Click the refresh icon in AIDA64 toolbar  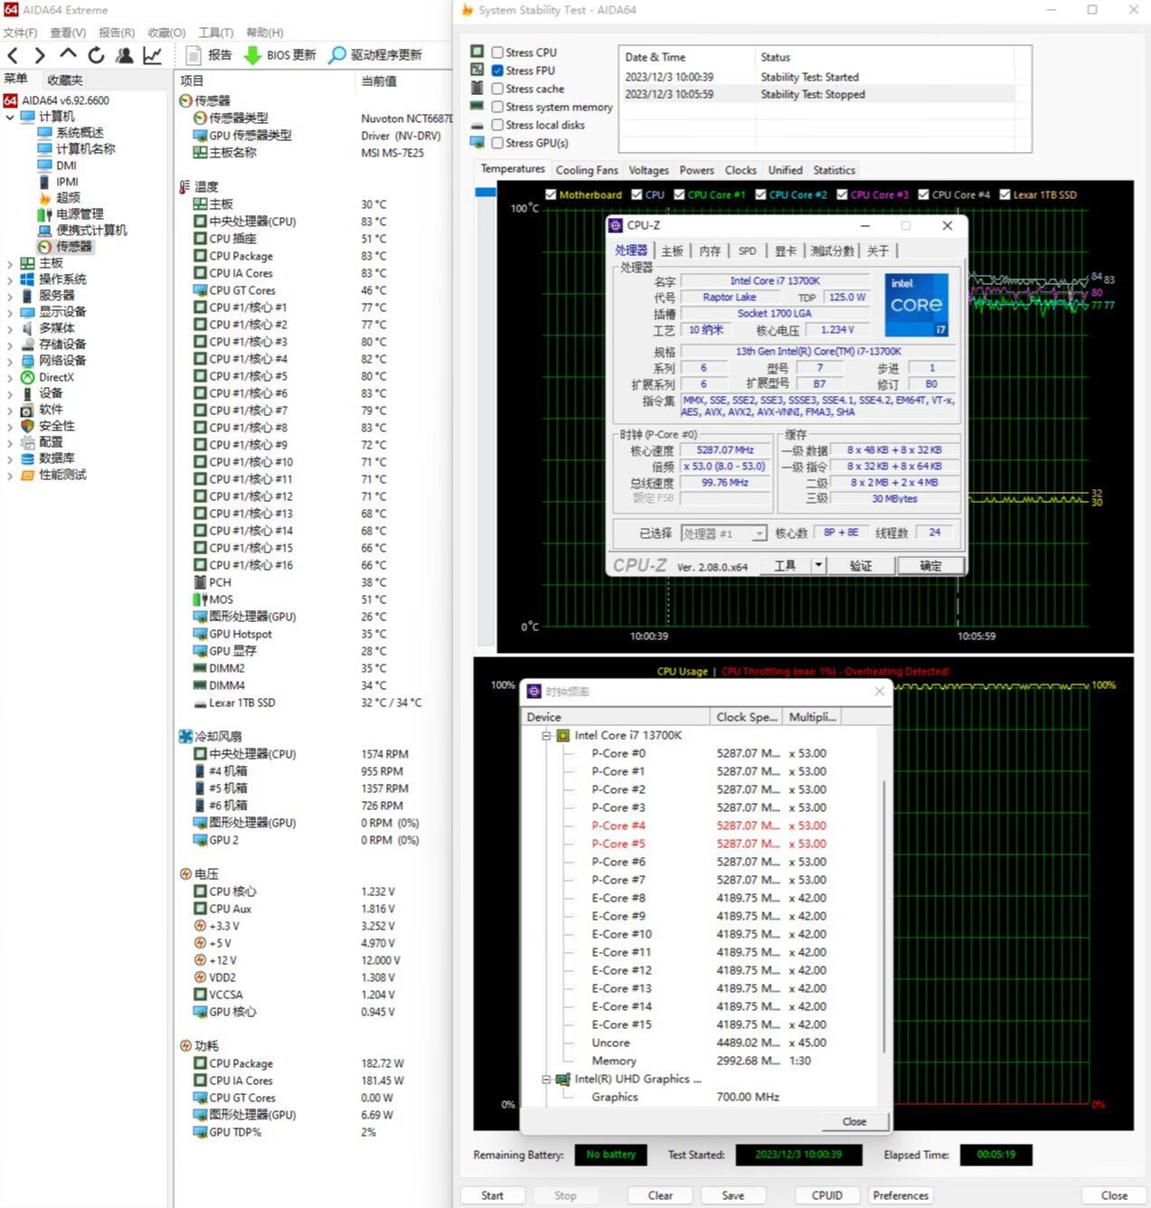click(96, 55)
